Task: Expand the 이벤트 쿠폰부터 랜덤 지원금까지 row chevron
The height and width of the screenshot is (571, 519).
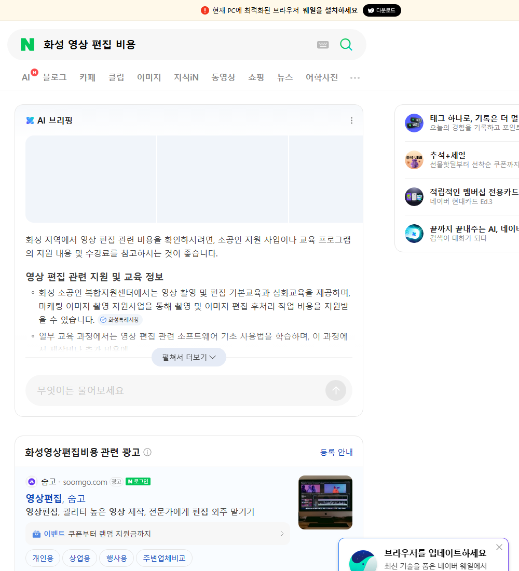Action: (282, 534)
